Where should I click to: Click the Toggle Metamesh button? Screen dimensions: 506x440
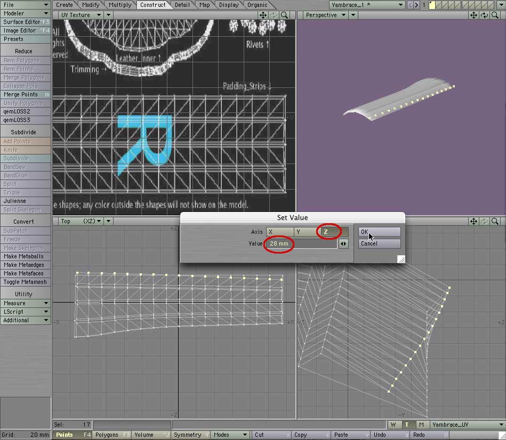coord(26,282)
